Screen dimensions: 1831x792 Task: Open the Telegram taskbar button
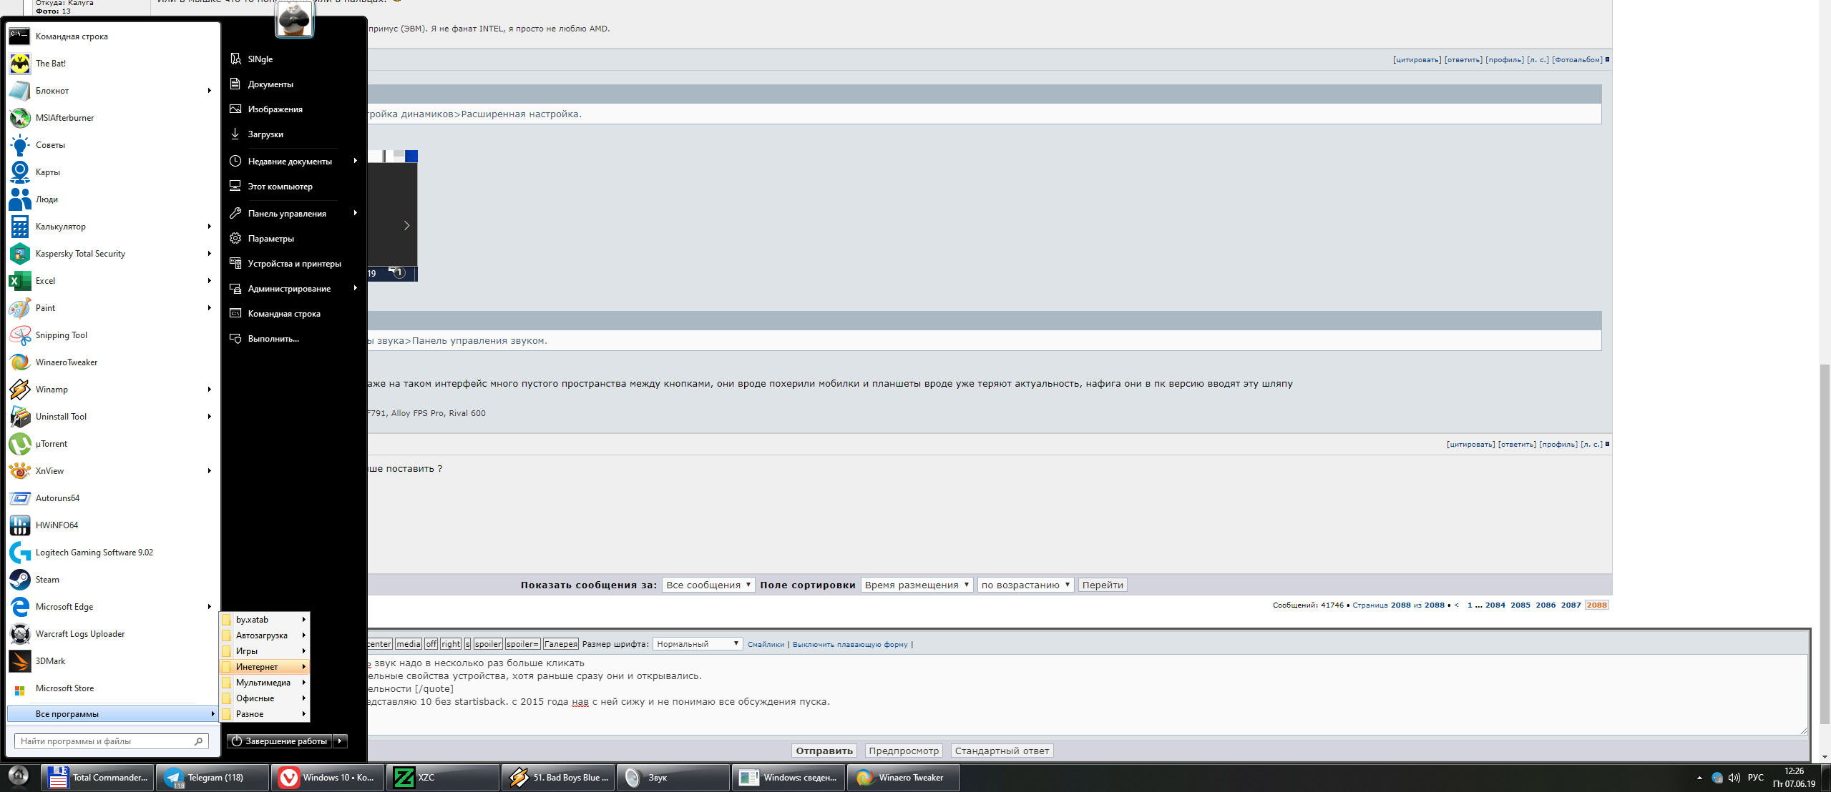tap(213, 778)
